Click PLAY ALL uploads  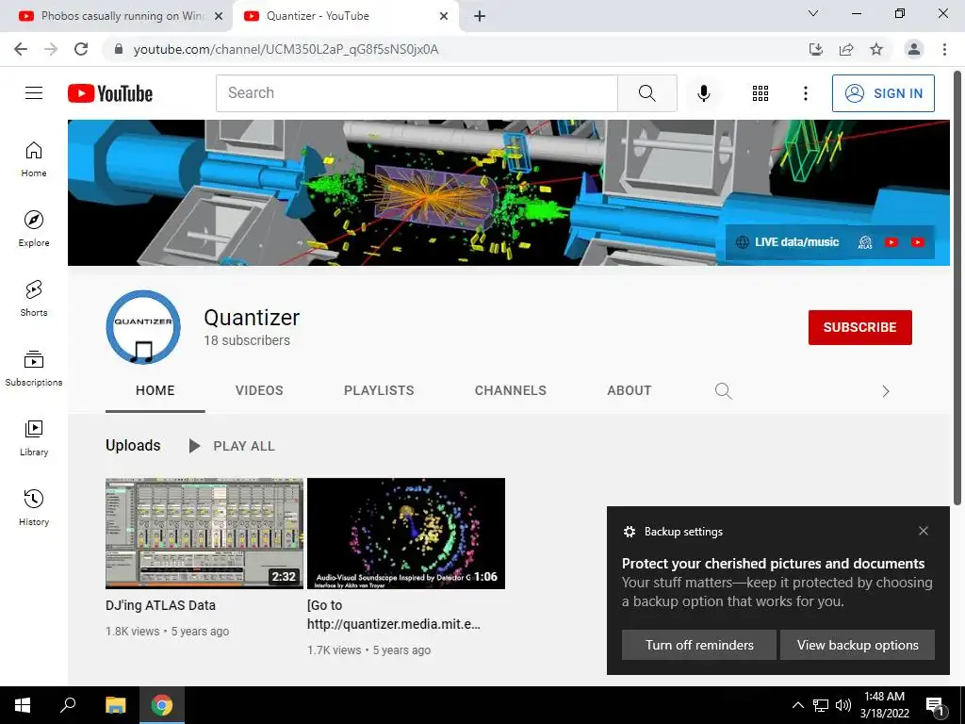point(232,446)
